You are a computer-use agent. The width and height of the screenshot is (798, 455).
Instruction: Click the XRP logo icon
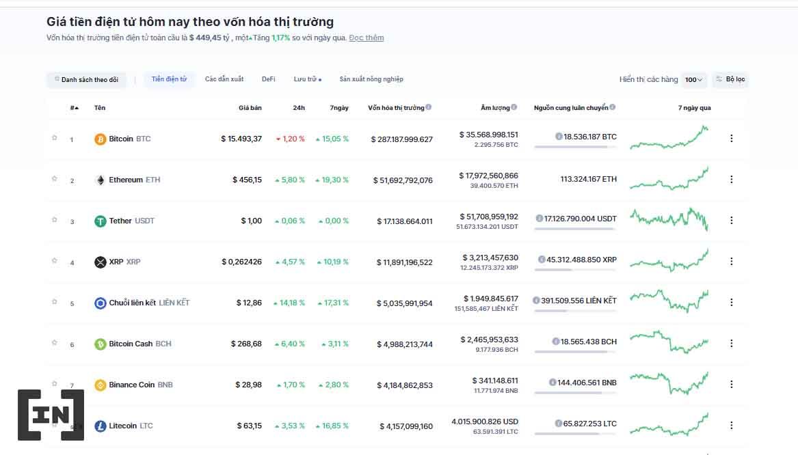[101, 262]
